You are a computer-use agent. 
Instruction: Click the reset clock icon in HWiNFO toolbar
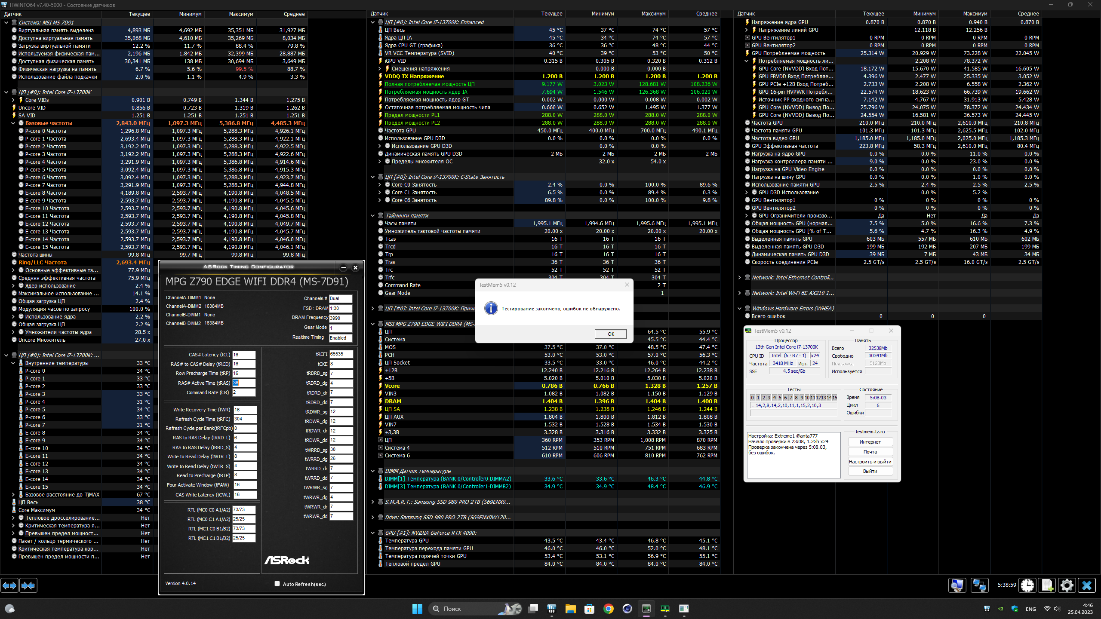[1027, 585]
